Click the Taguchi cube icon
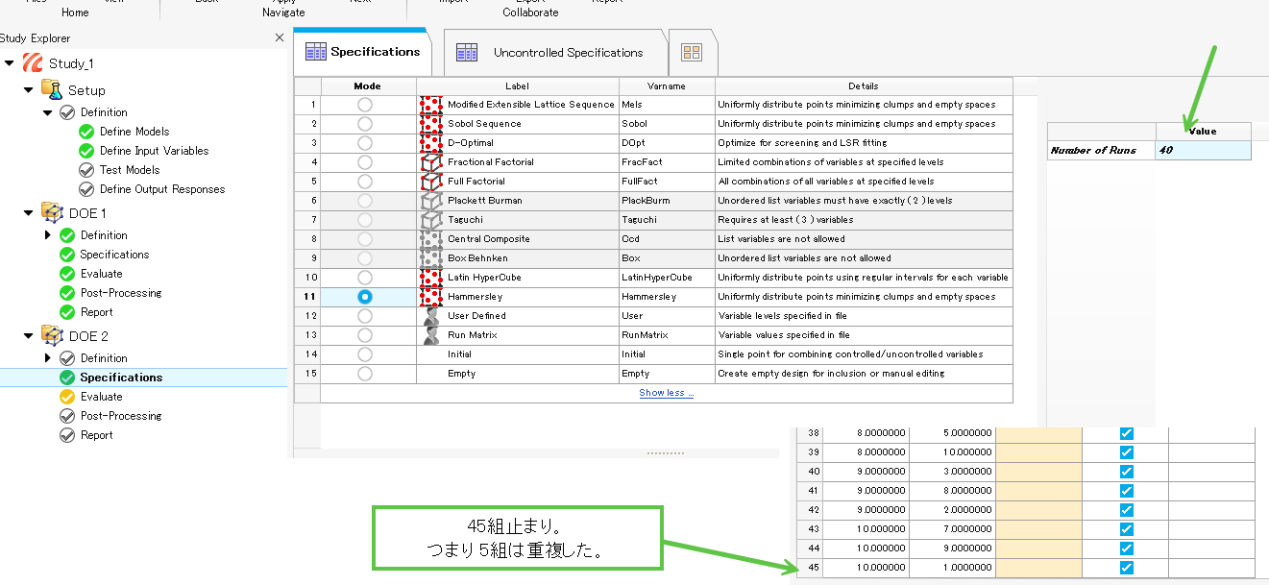 click(x=431, y=220)
